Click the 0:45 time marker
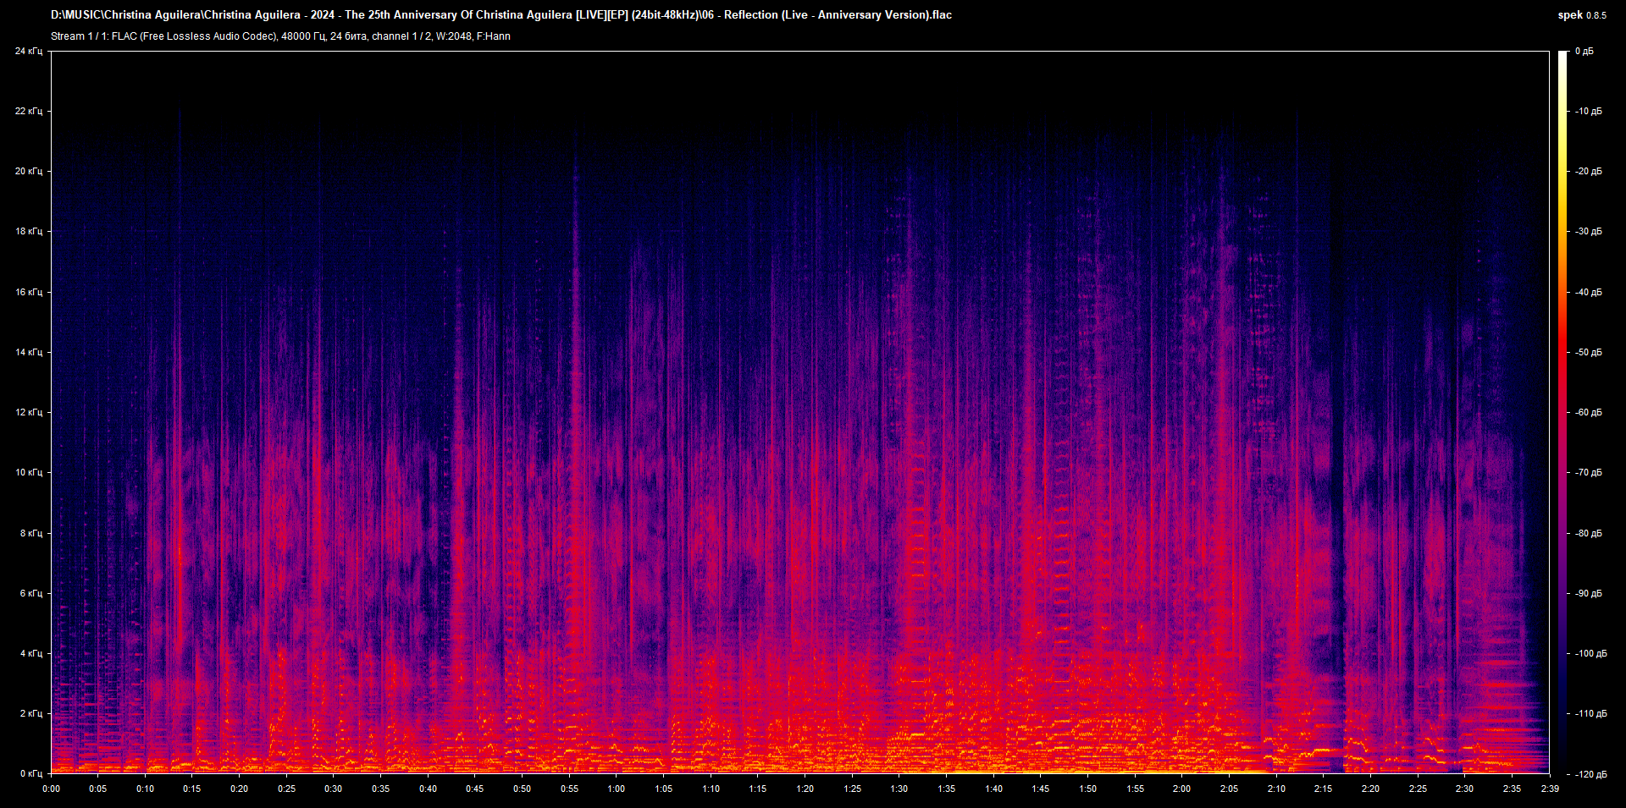Screen dimensions: 1626x808 coord(475,788)
